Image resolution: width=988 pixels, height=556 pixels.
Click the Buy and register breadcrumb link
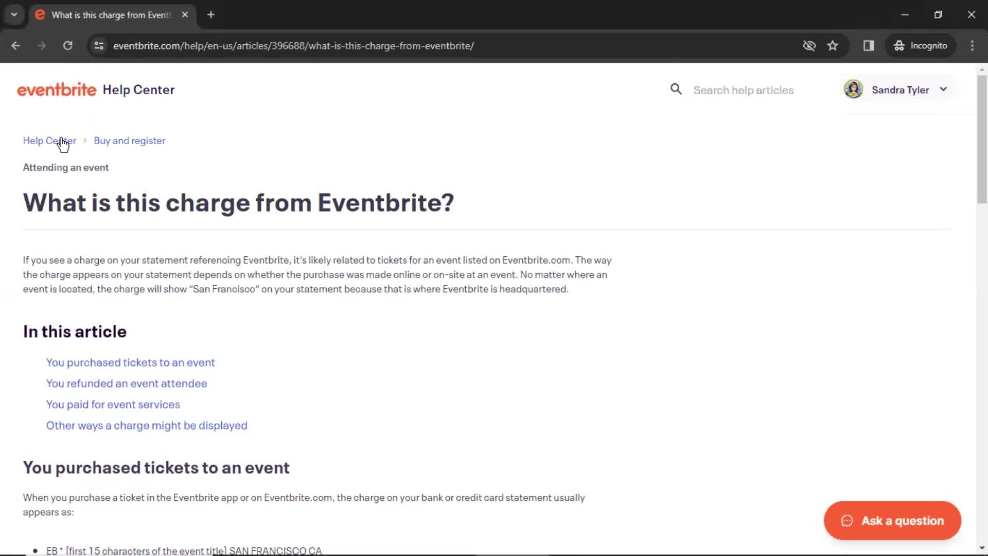pos(130,141)
